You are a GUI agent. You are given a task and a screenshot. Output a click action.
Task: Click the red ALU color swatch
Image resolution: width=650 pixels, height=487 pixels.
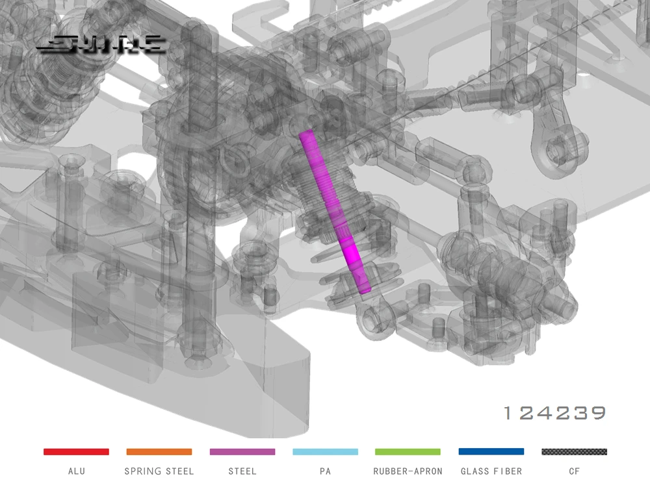coord(76,452)
